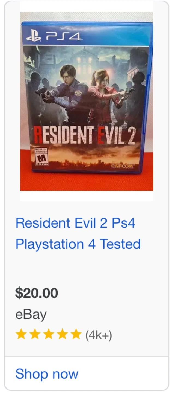Select the third gold rating star
The width and height of the screenshot is (172, 394).
pyautogui.click(x=49, y=334)
